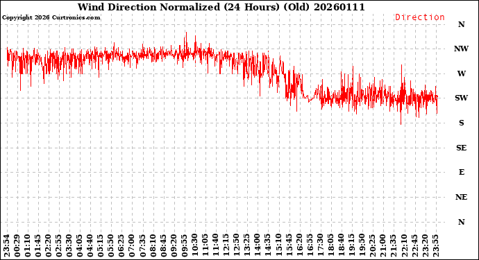Click the 'SE' direction axis label
The width and height of the screenshot is (479, 260).
pyautogui.click(x=461, y=148)
